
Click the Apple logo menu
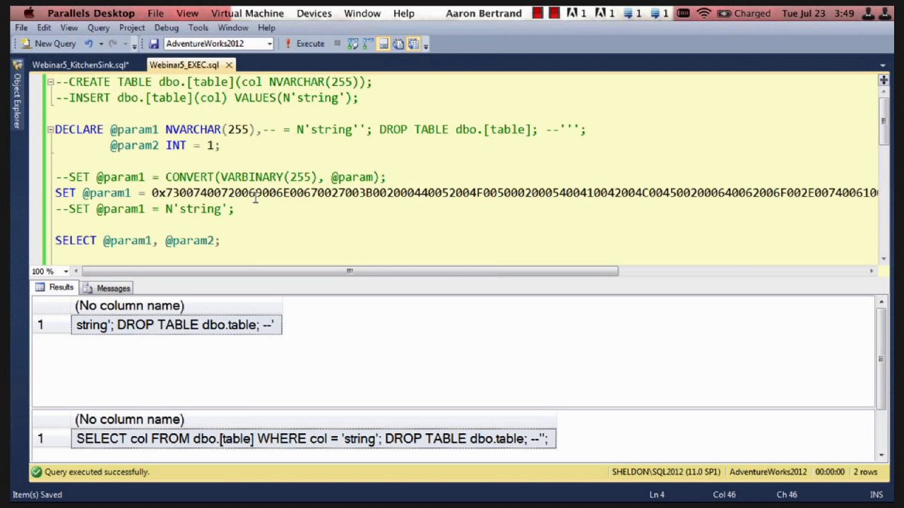pos(29,13)
